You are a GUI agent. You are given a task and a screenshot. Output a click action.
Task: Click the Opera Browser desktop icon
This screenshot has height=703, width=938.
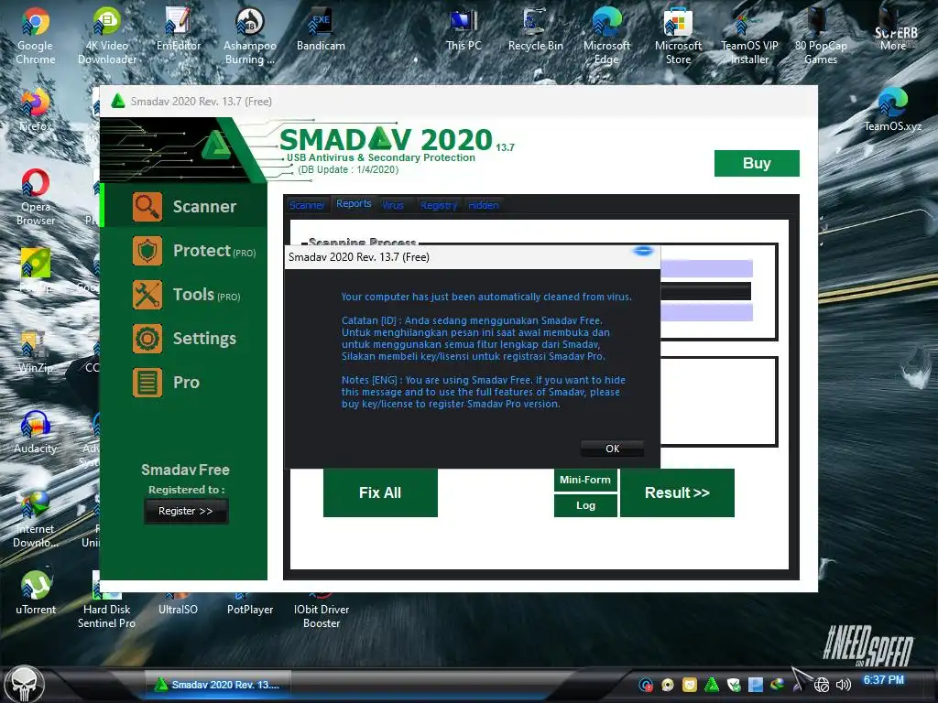pos(36,198)
